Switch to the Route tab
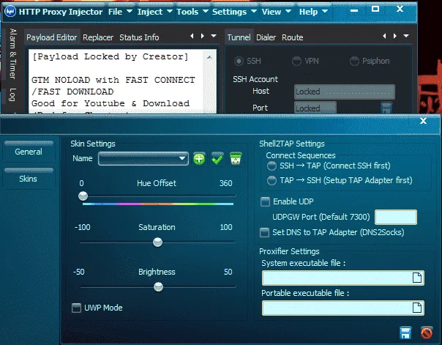This screenshot has width=442, height=345. (293, 37)
